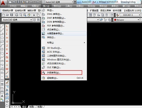Choose 3D Studio(3)... menu entry
Screen dimensions: 142x108
coord(64,48)
